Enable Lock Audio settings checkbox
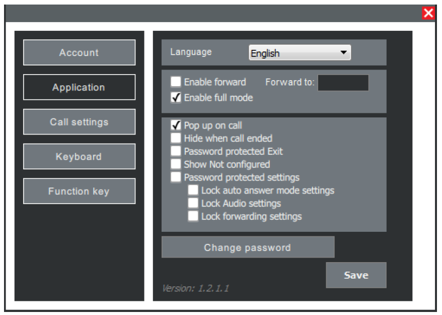 pyautogui.click(x=193, y=204)
